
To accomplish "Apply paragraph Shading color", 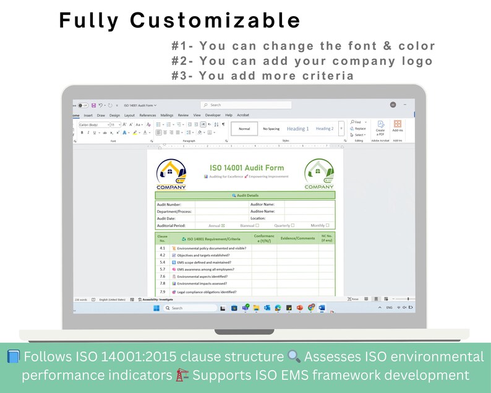I will pyautogui.click(x=200, y=132).
